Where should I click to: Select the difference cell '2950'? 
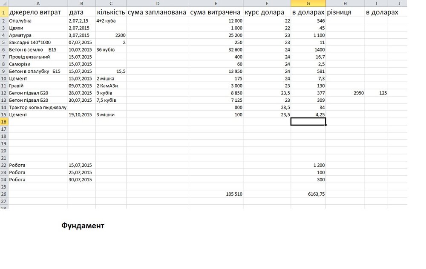click(x=345, y=93)
